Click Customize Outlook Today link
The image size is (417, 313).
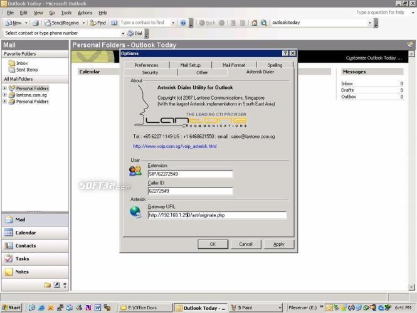click(374, 58)
